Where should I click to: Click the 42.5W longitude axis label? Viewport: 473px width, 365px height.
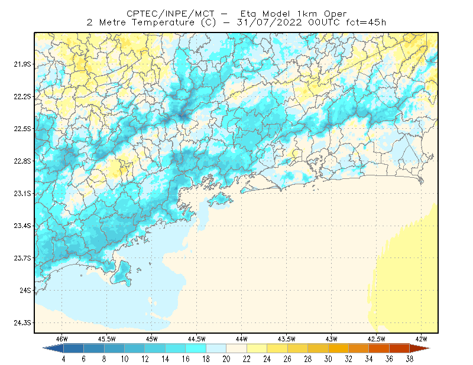[376, 339]
